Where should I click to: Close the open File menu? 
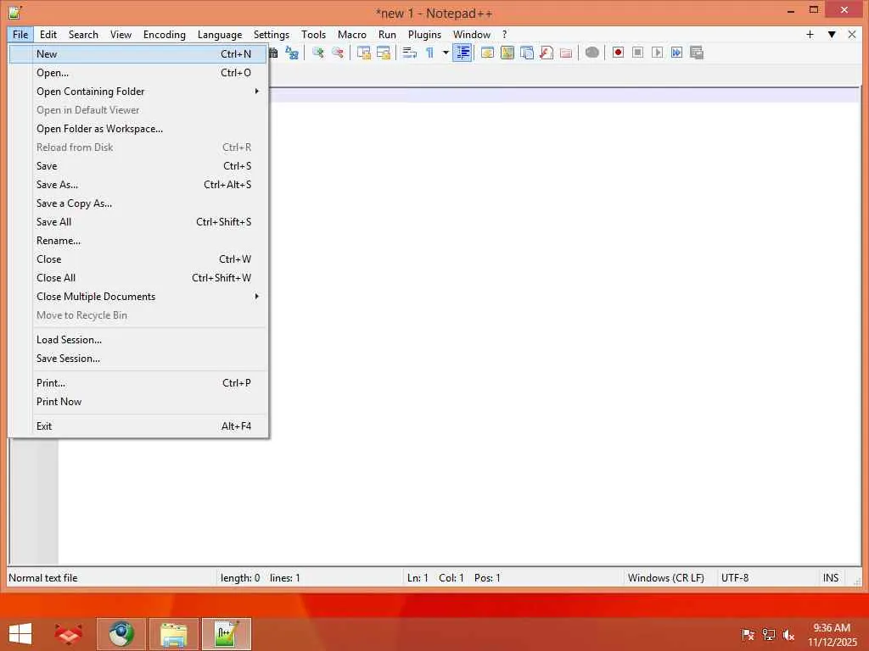click(x=20, y=34)
